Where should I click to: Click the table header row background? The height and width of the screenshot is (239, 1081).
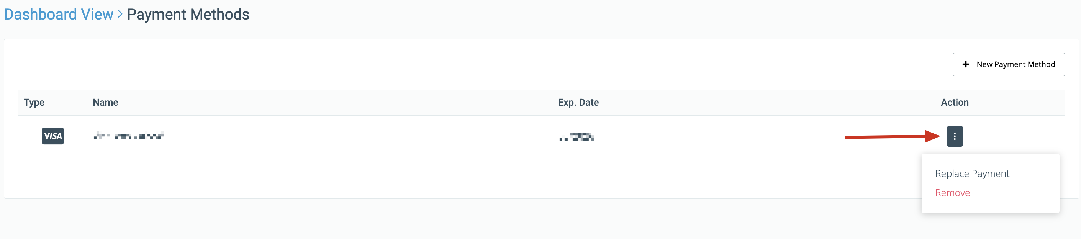pos(336,103)
